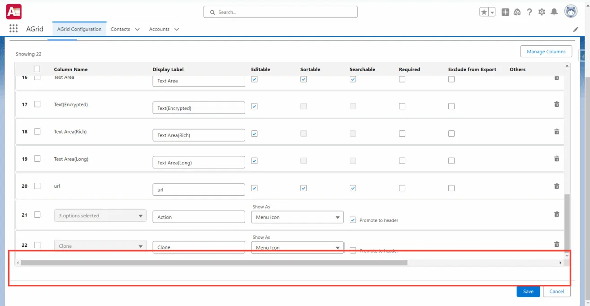Image resolution: width=590 pixels, height=306 pixels.
Task: Open the '3 options selected' dropdown
Action: point(100,215)
